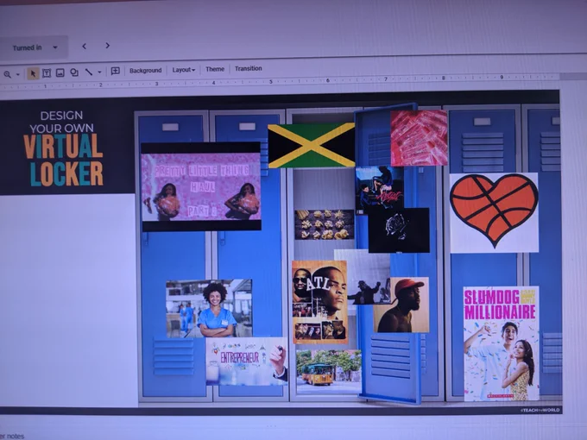
Task: Click the Theme button
Action: [215, 69]
